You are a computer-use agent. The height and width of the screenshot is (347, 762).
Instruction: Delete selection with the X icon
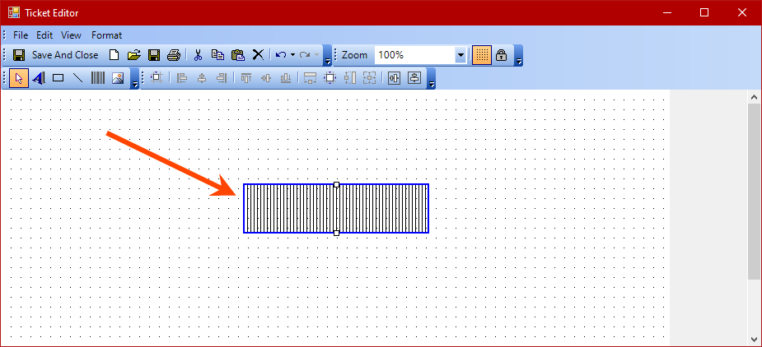click(259, 55)
